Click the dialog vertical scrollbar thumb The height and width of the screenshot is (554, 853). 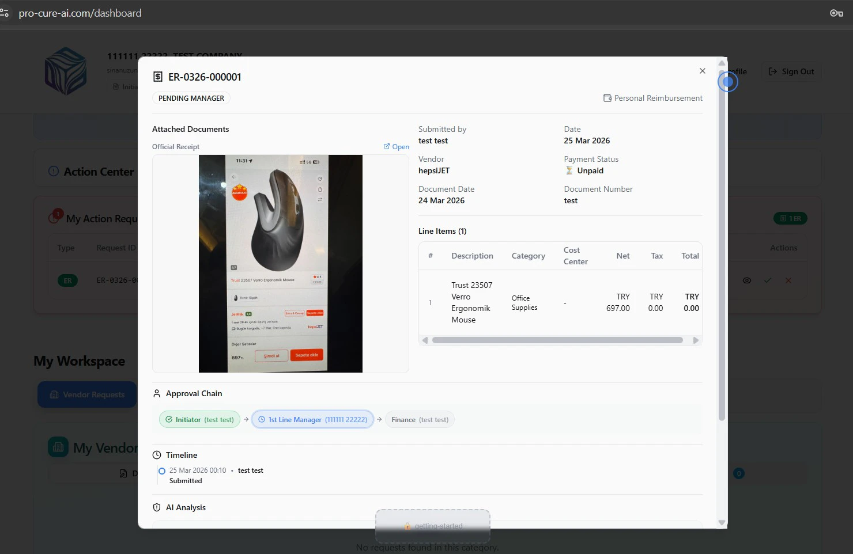pos(722,245)
